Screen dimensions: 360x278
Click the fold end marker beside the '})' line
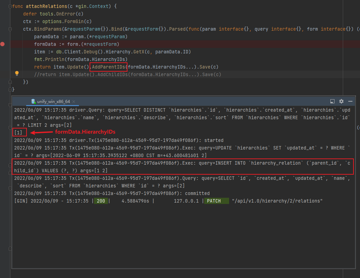pyautogui.click(x=10, y=82)
